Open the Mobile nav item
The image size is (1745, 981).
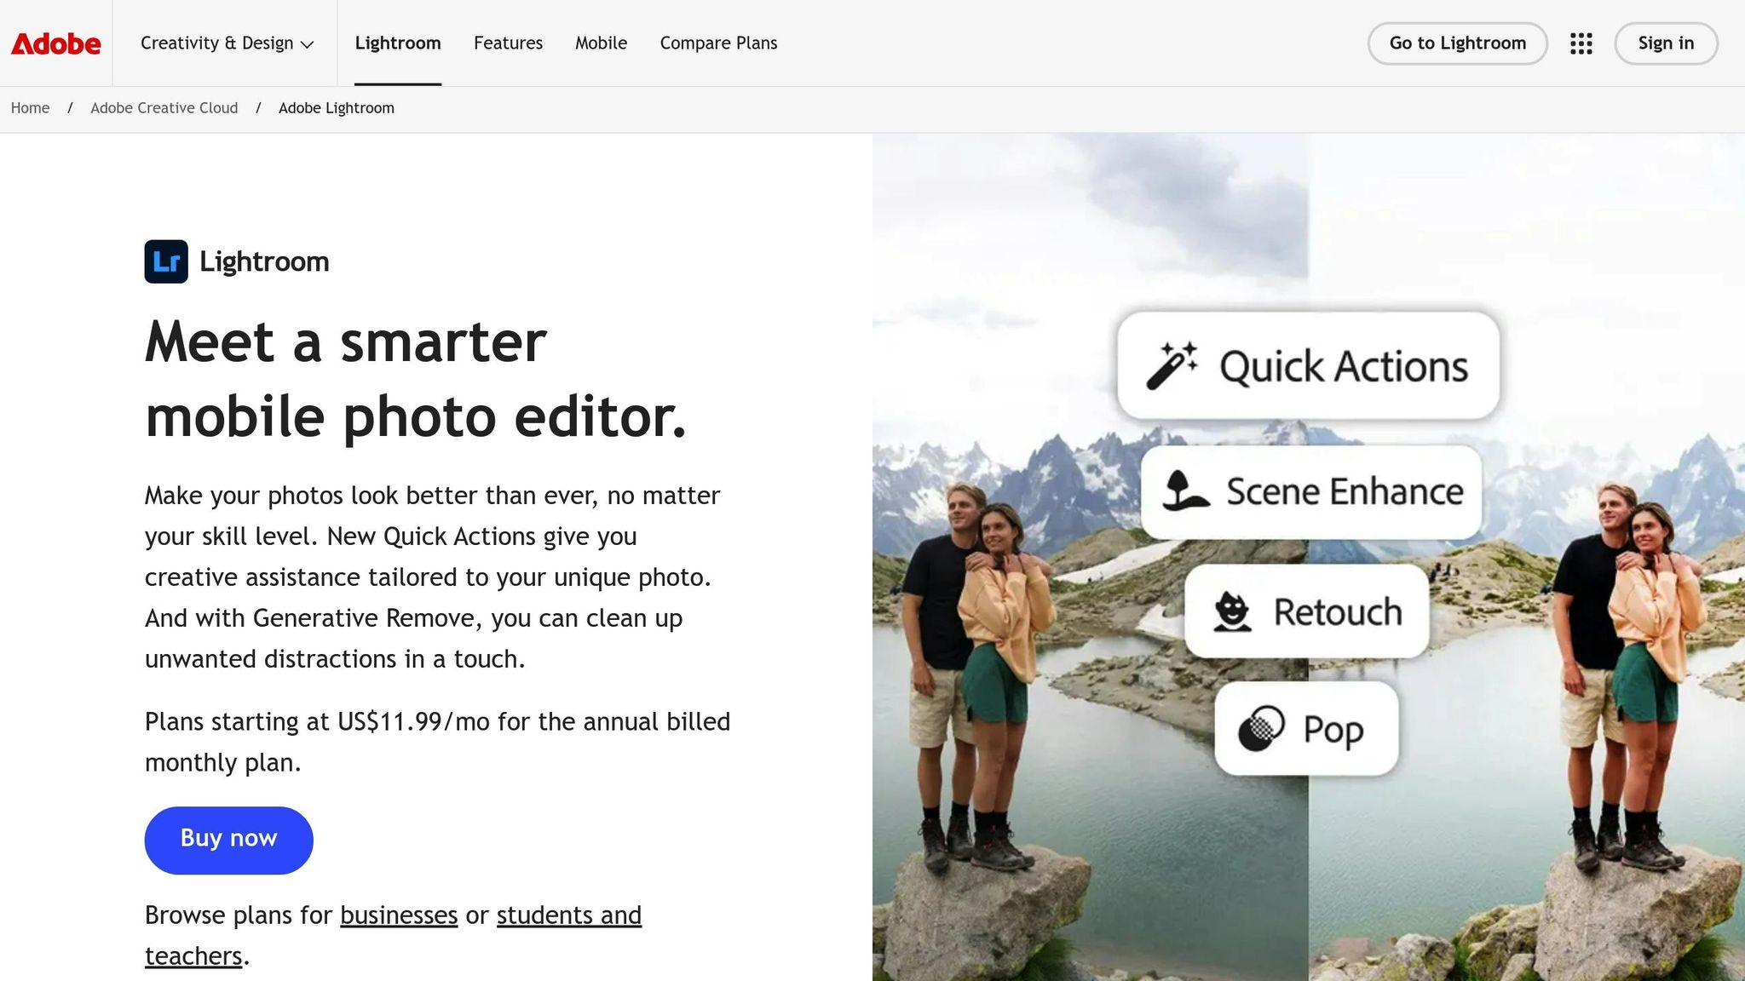click(x=601, y=43)
